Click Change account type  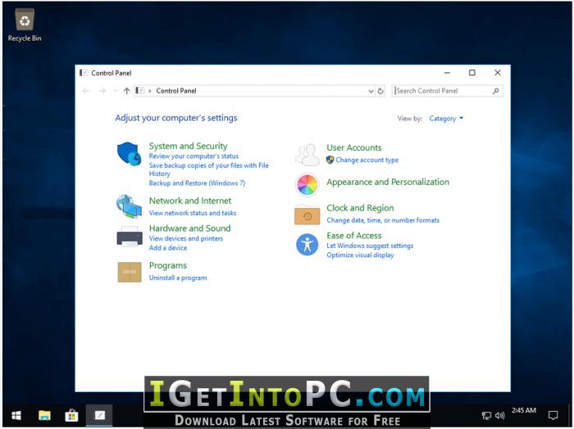coord(367,160)
